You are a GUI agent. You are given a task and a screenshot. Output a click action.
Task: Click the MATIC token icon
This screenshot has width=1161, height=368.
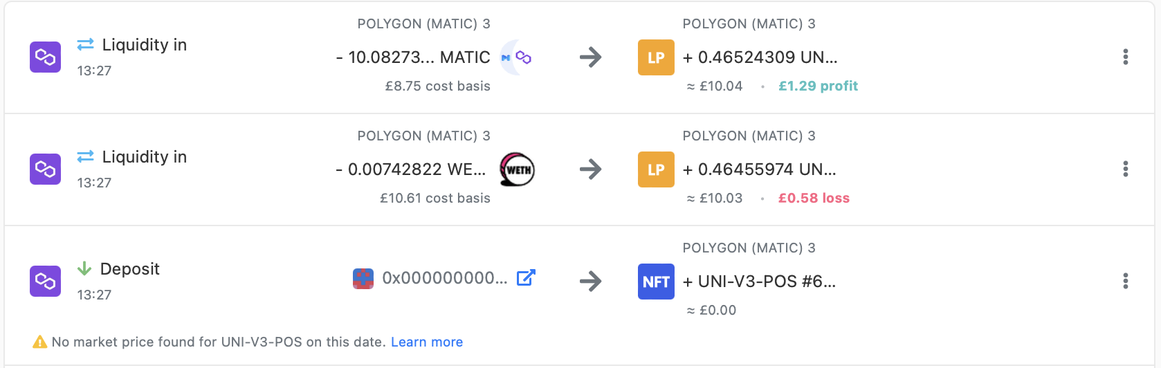517,57
